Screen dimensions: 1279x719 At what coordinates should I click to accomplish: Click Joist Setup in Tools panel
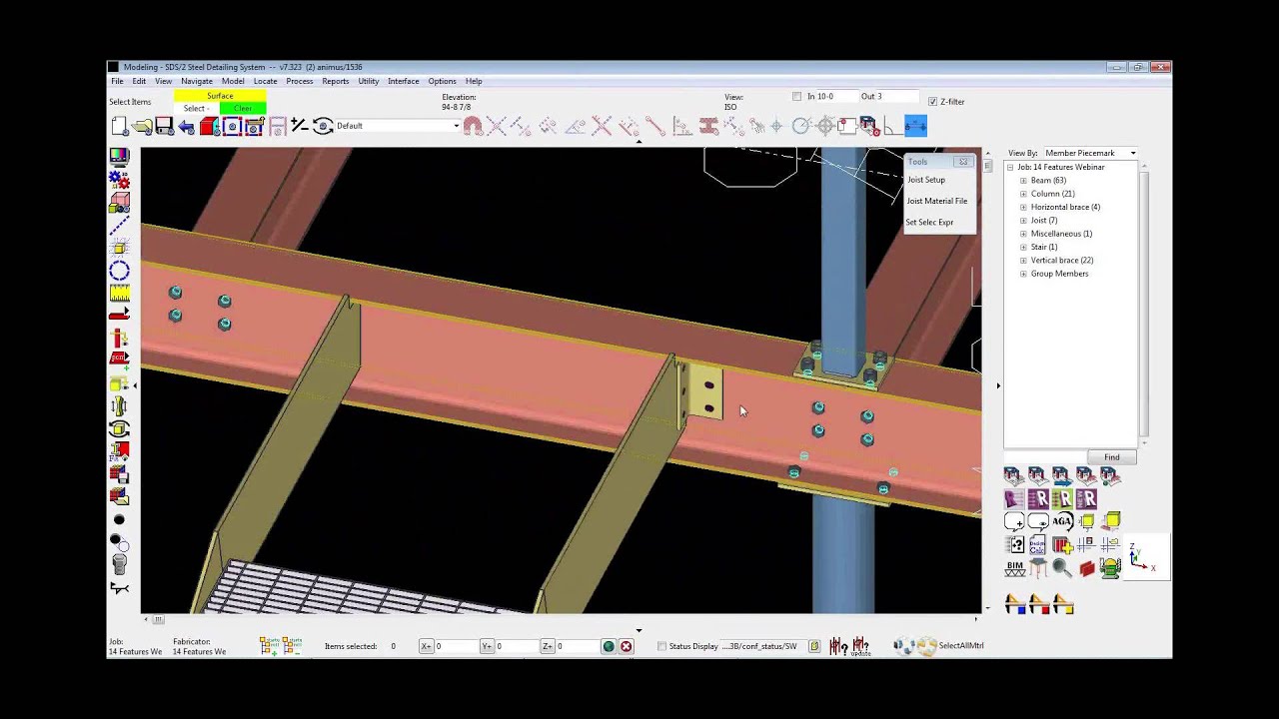926,180
